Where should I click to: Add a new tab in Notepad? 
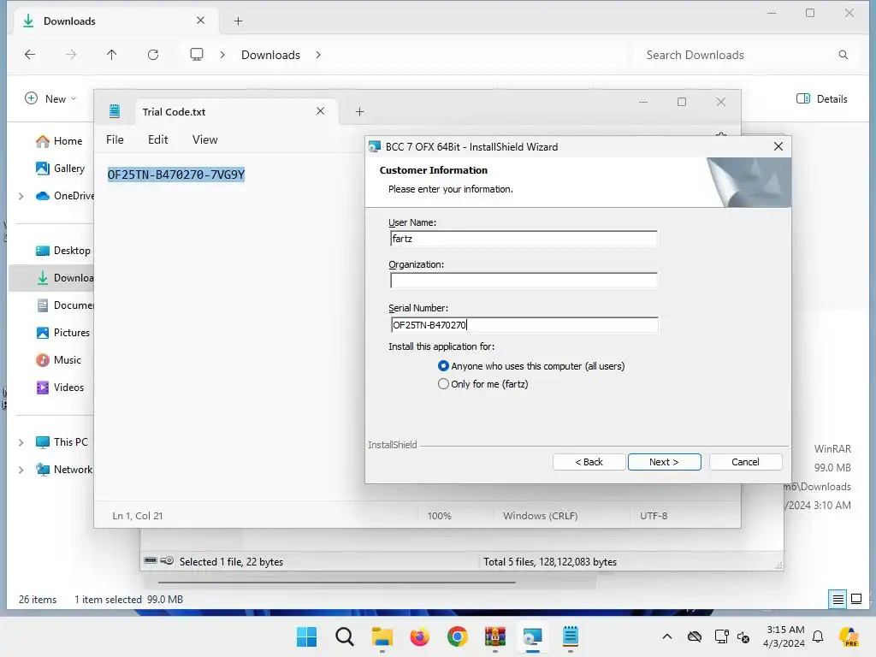(x=360, y=112)
